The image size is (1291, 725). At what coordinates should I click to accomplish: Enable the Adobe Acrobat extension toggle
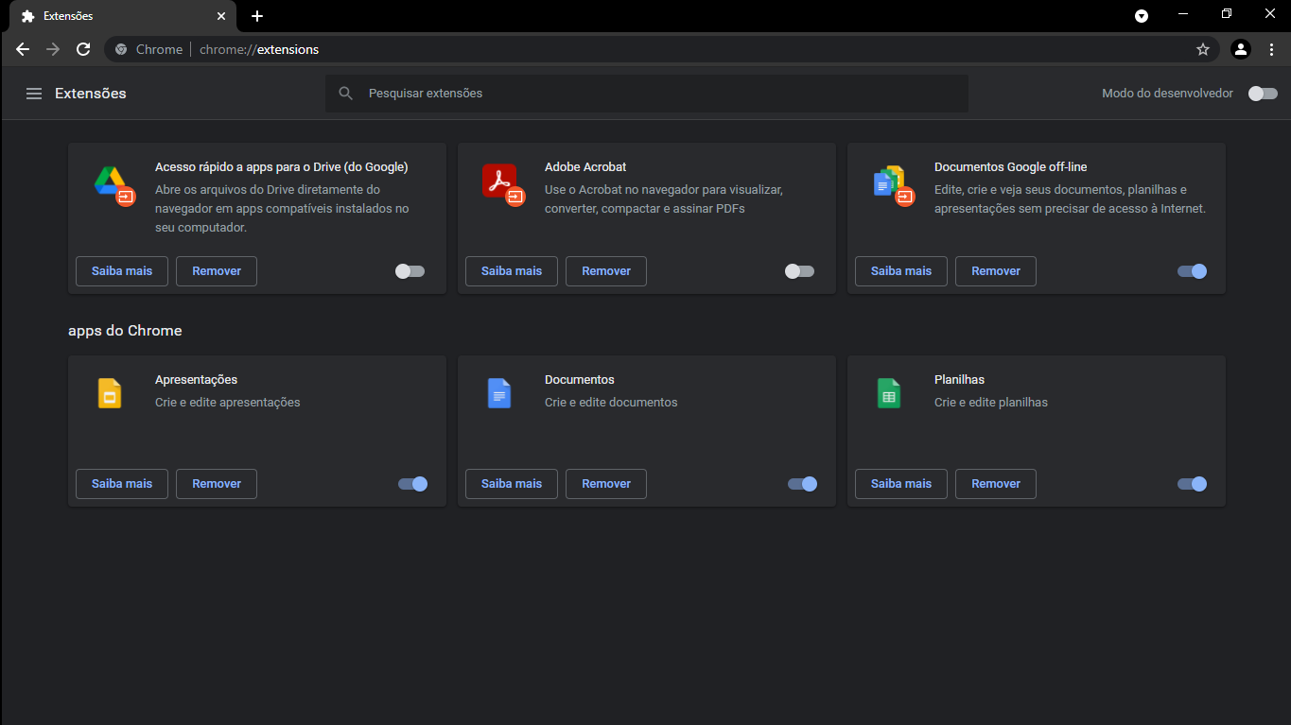[799, 271]
